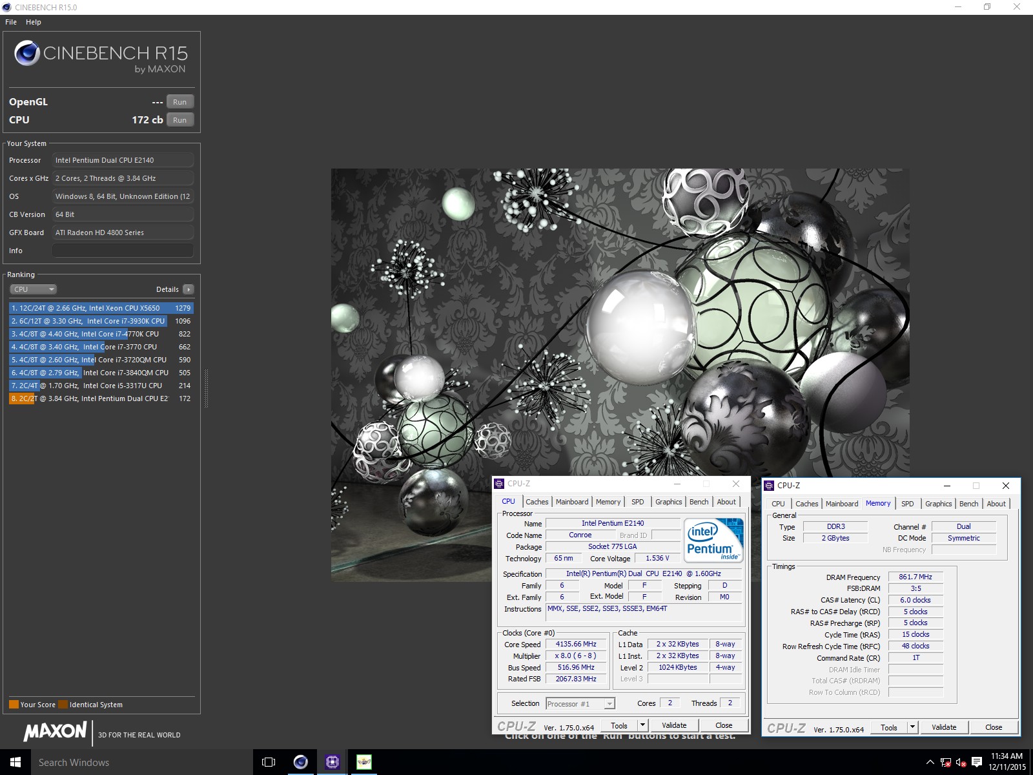Select Xeon X5650 ranking entry
Viewport: 1033px width, 775px height.
coord(101,308)
